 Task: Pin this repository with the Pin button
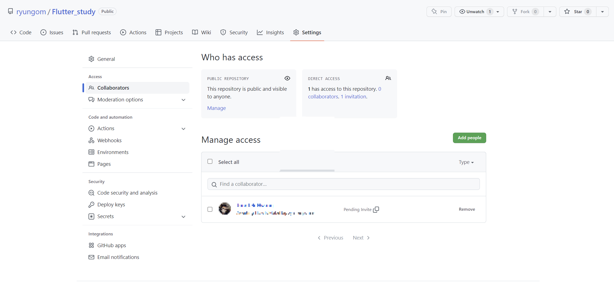439,12
